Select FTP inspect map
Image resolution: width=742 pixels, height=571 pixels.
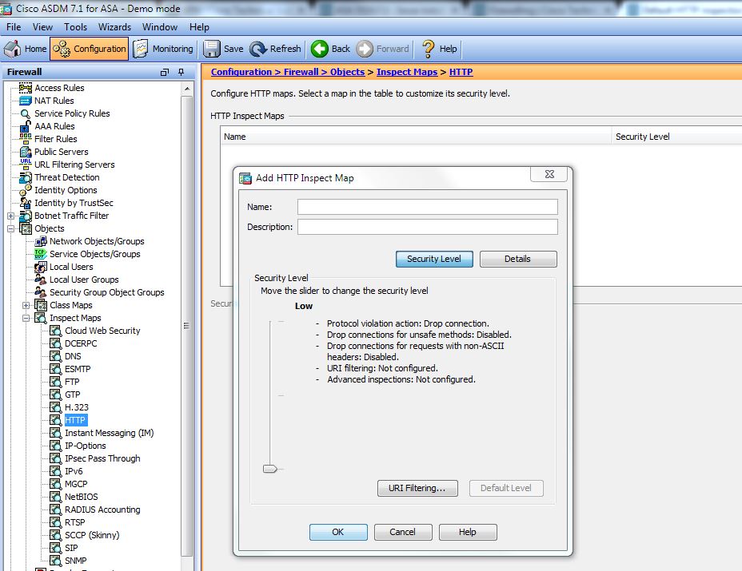coord(73,382)
